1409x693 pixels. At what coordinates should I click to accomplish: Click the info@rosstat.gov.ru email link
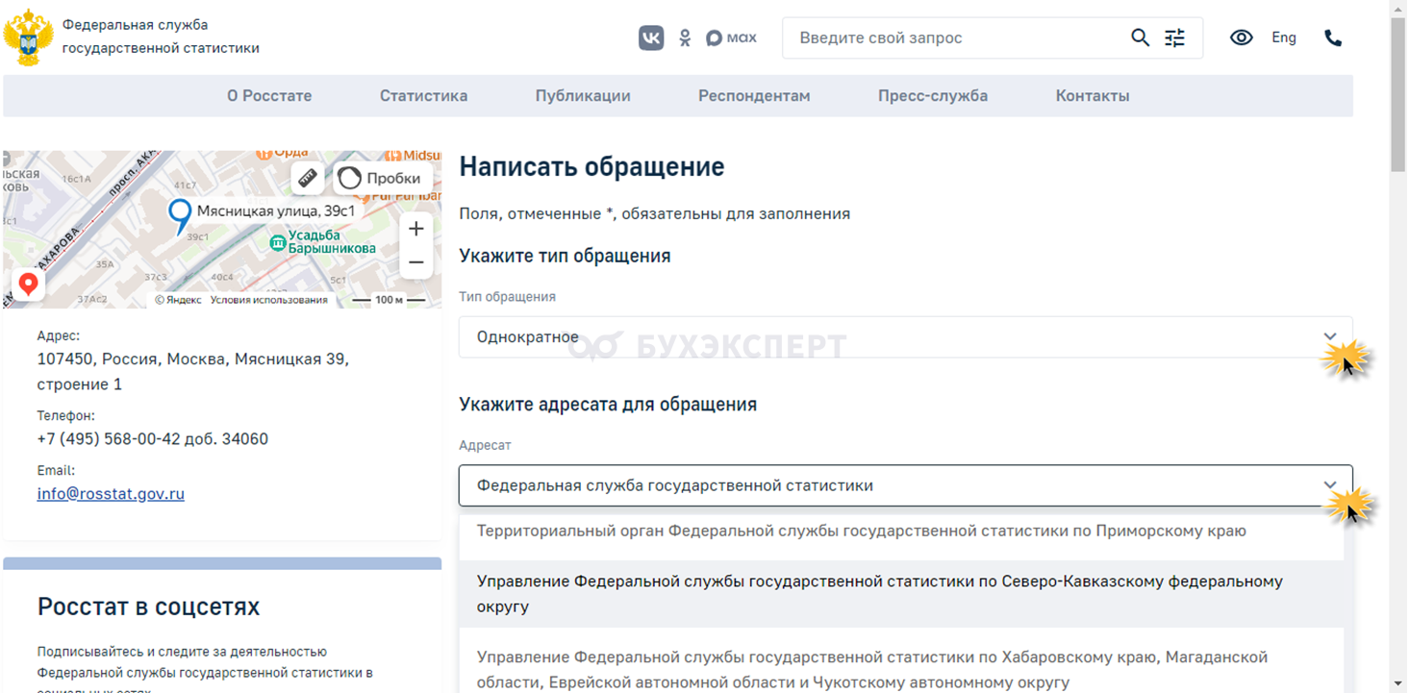click(111, 494)
